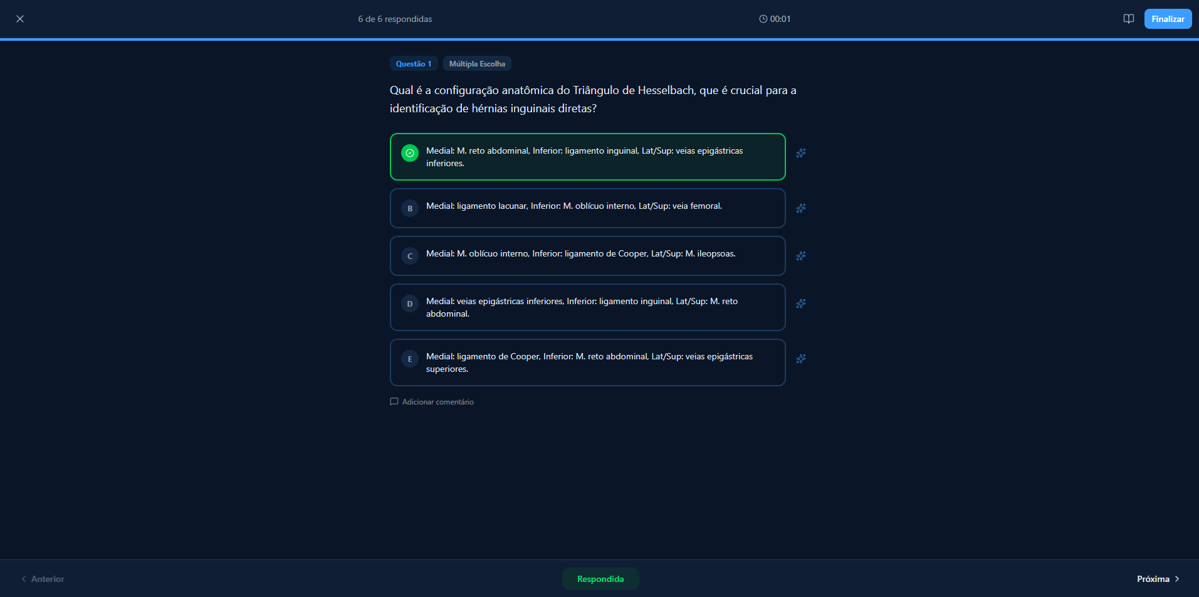The width and height of the screenshot is (1199, 597).
Task: Go back using Anterior button
Action: click(43, 579)
